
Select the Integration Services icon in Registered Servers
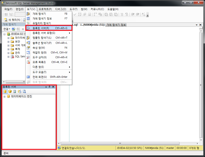coord(24,91)
